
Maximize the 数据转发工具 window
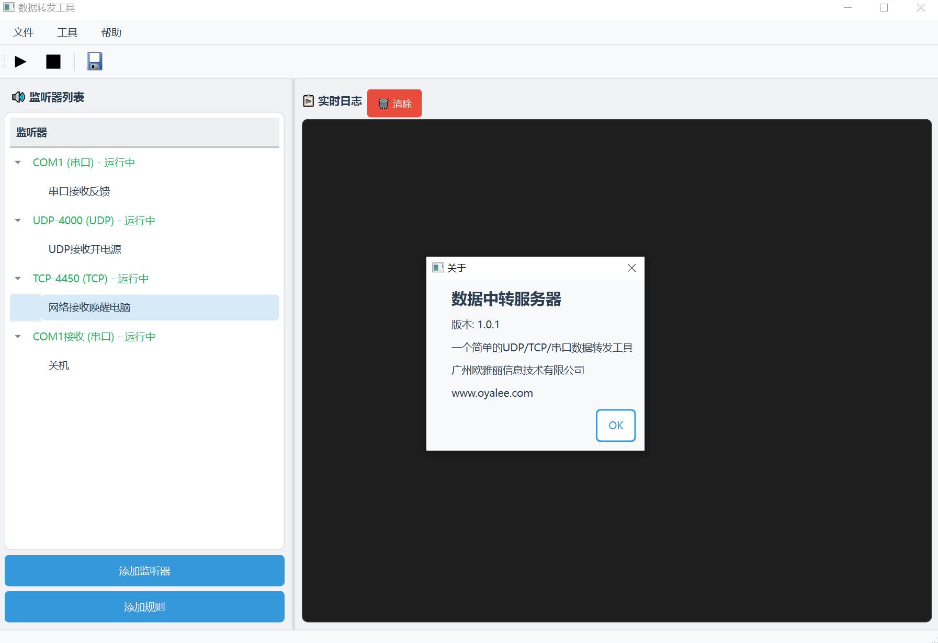(884, 8)
